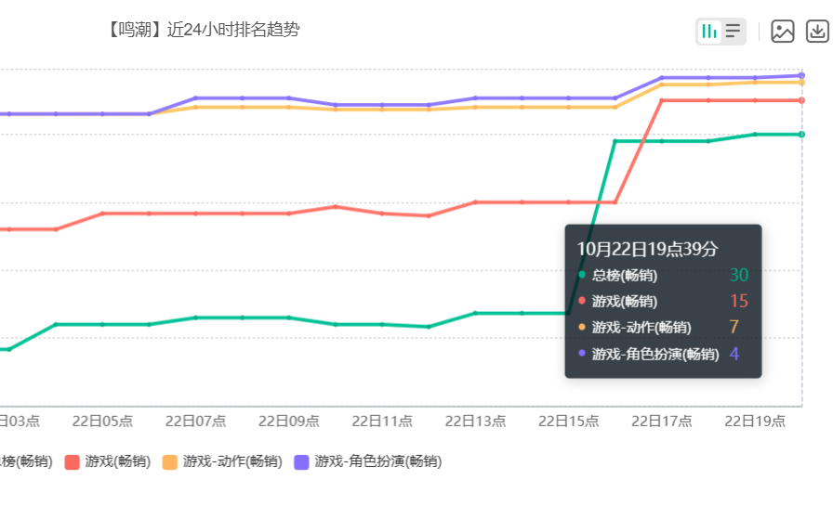Click tooltip row 总榜(畅销)
This screenshot has height=506, width=833.
[x=663, y=275]
